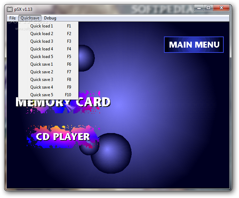The height and width of the screenshot is (198, 239).
Task: Select Quick save 4 from menu
Action: coord(48,87)
